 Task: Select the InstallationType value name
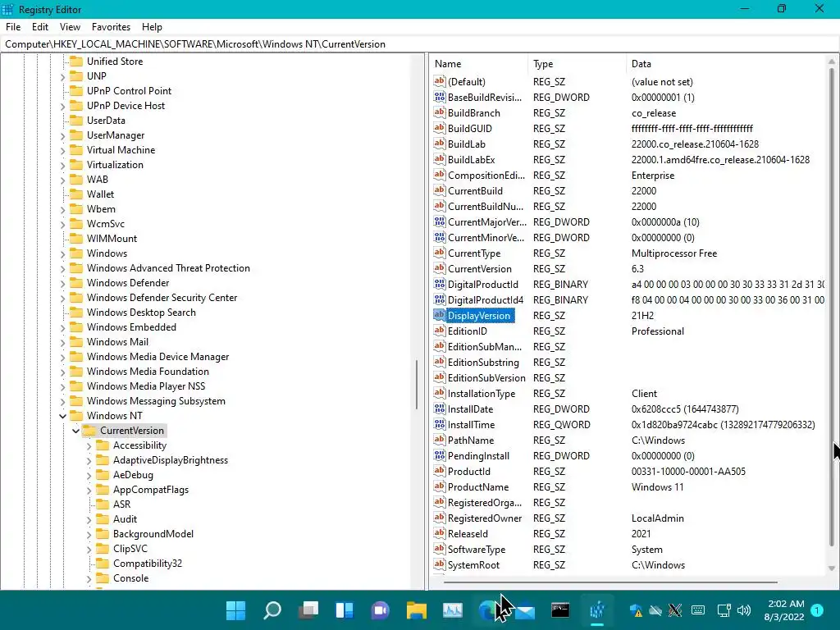(481, 393)
